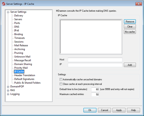Open the Delivery settings page
144x116 pixels.
pos(19,16)
